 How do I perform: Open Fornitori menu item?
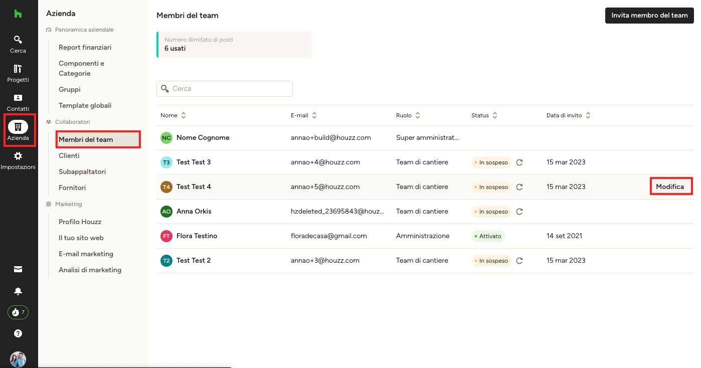[x=72, y=188]
